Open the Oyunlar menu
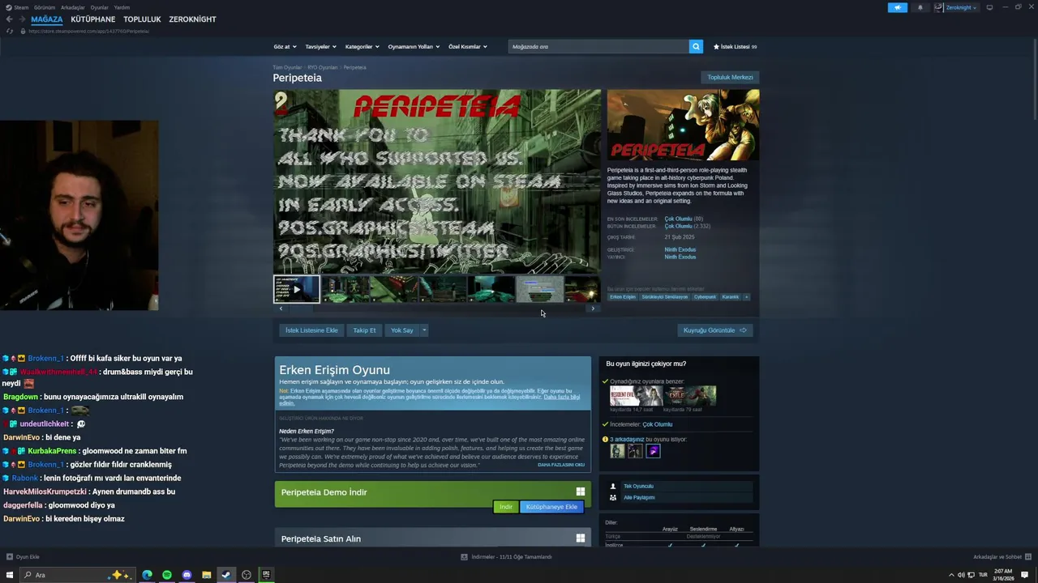The width and height of the screenshot is (1038, 583). point(99,7)
